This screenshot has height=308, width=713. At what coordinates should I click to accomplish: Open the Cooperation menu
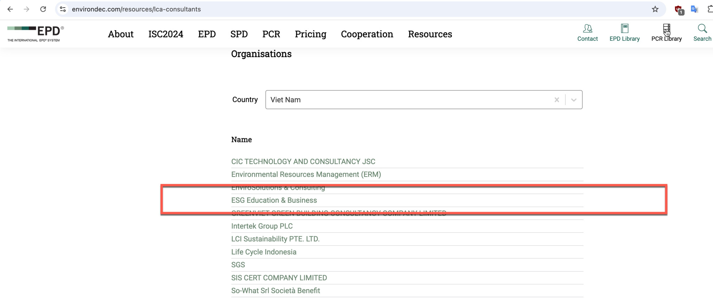[x=367, y=34]
